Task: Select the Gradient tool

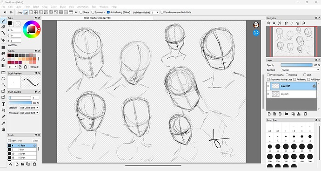Action: [x=3, y=66]
